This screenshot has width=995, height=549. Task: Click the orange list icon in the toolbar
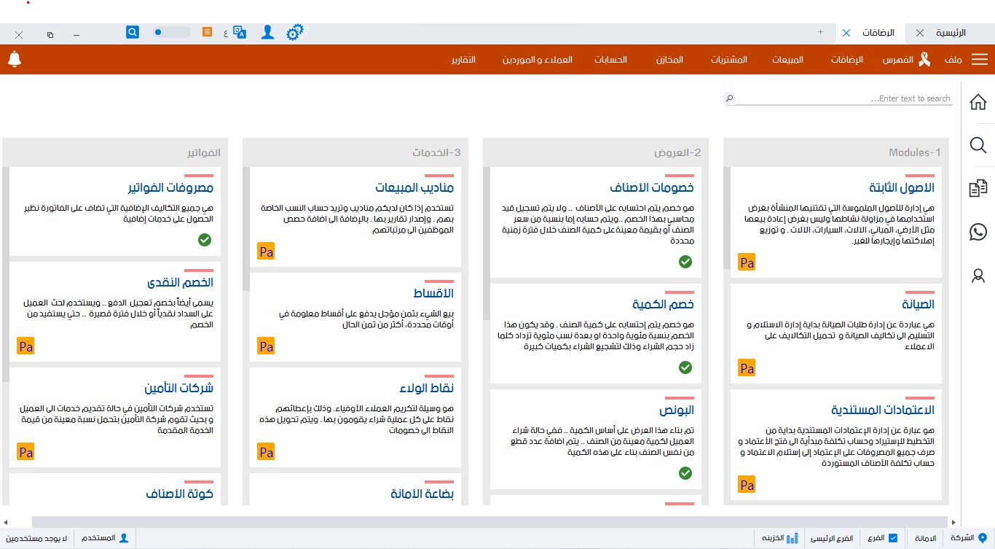pyautogui.click(x=206, y=32)
